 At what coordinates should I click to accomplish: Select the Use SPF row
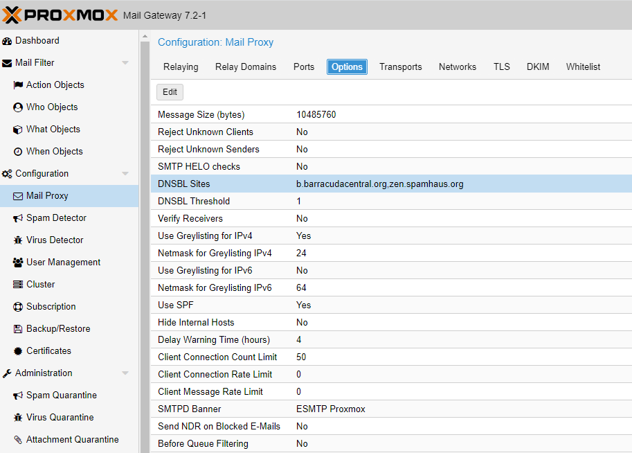pos(391,305)
